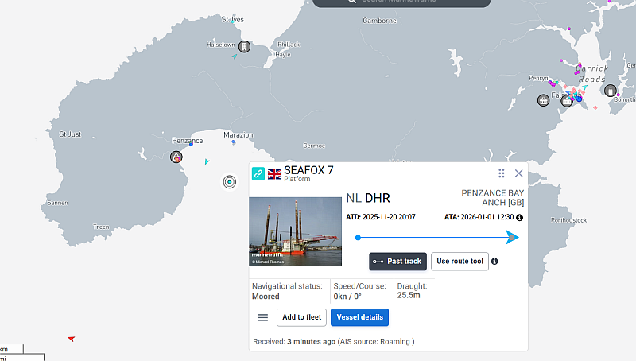Click the info icon next to ATA time
This screenshot has width=636, height=361.
pos(519,217)
